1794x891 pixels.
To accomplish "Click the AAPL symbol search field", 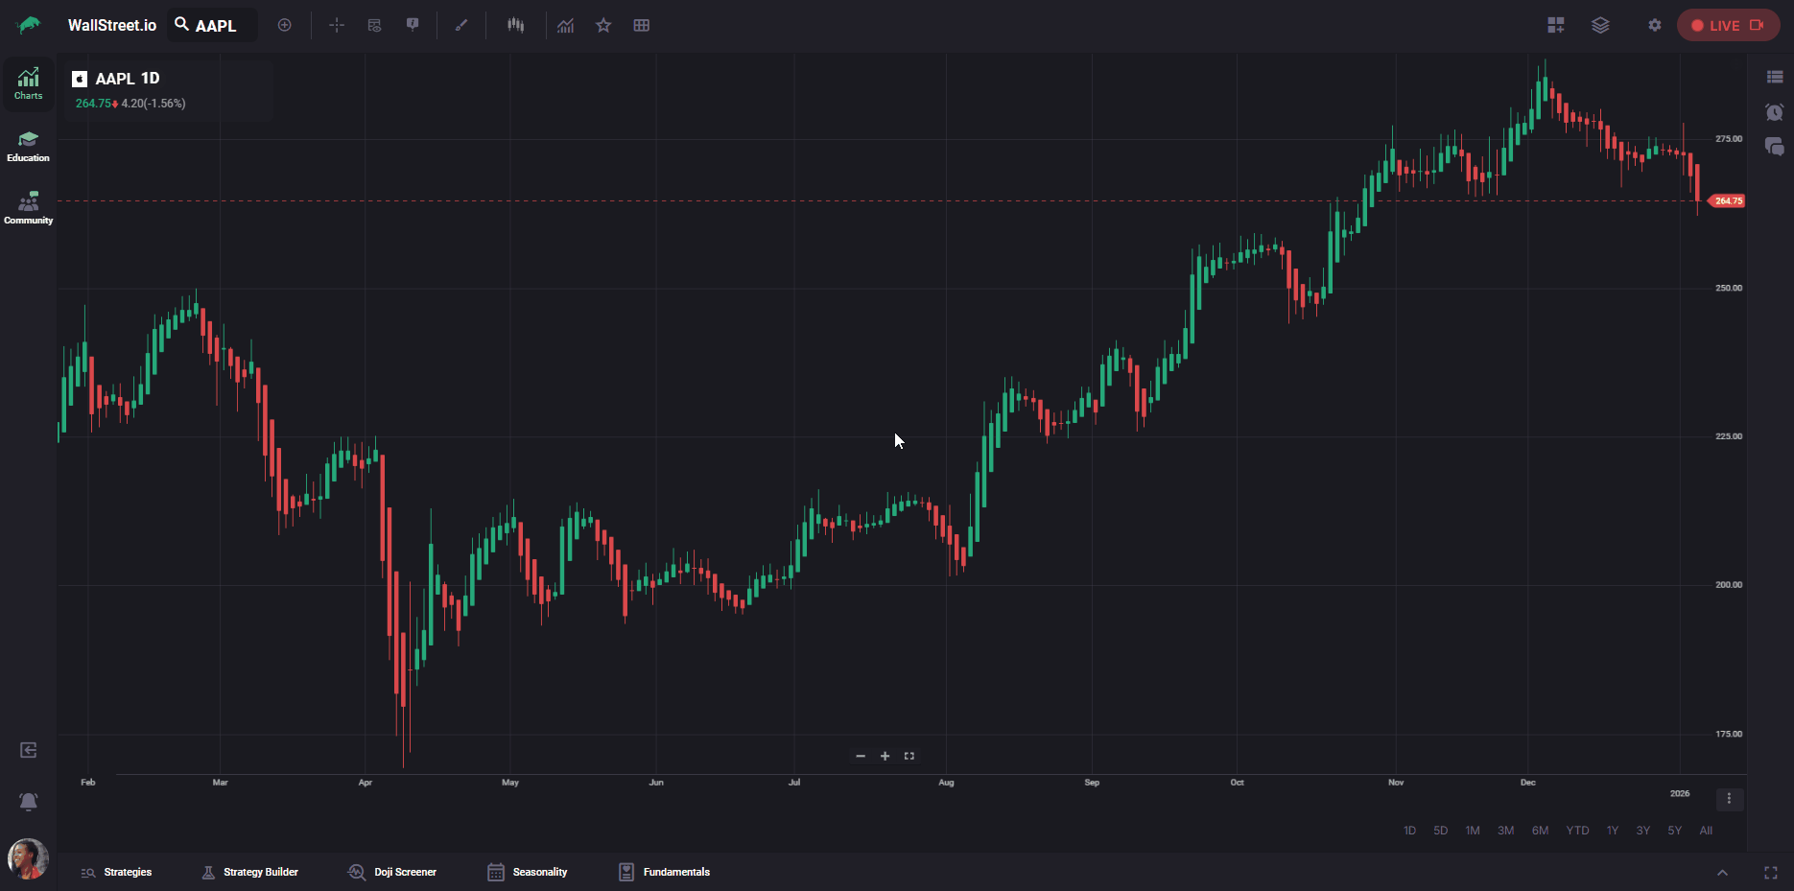I will 214,26.
